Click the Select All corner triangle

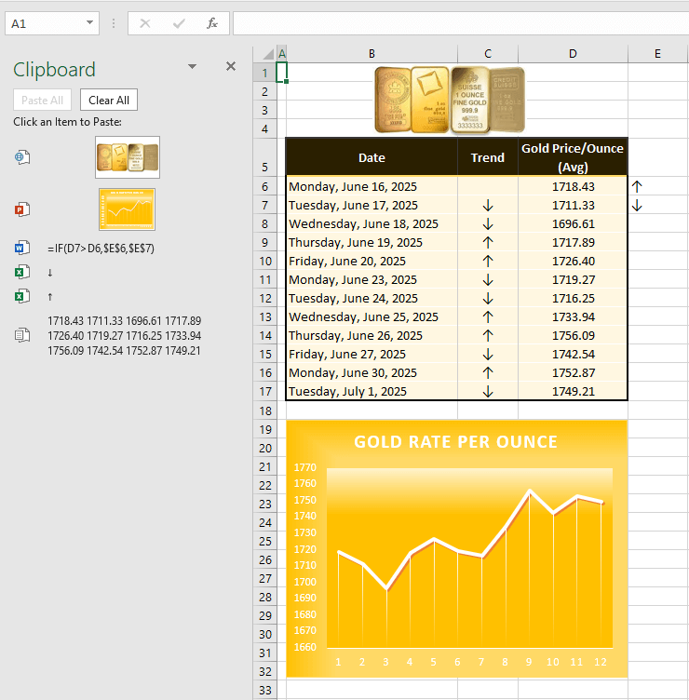(x=265, y=54)
